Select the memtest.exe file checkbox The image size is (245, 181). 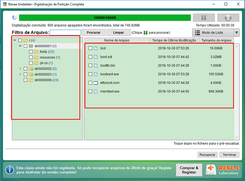click(x=90, y=91)
